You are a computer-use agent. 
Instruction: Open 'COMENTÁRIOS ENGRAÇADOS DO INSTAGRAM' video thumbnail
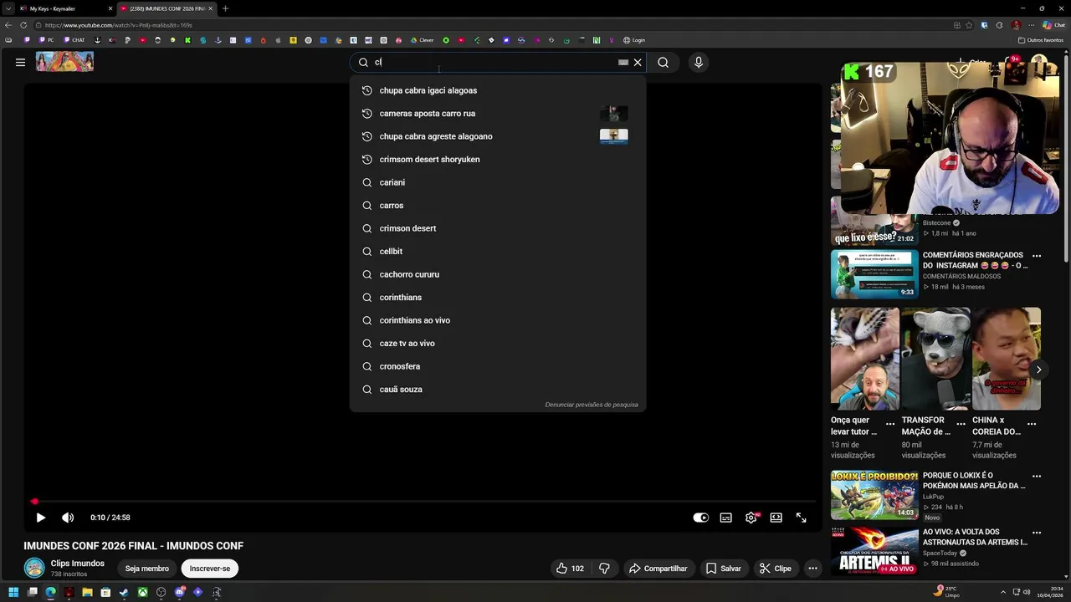pos(874,273)
